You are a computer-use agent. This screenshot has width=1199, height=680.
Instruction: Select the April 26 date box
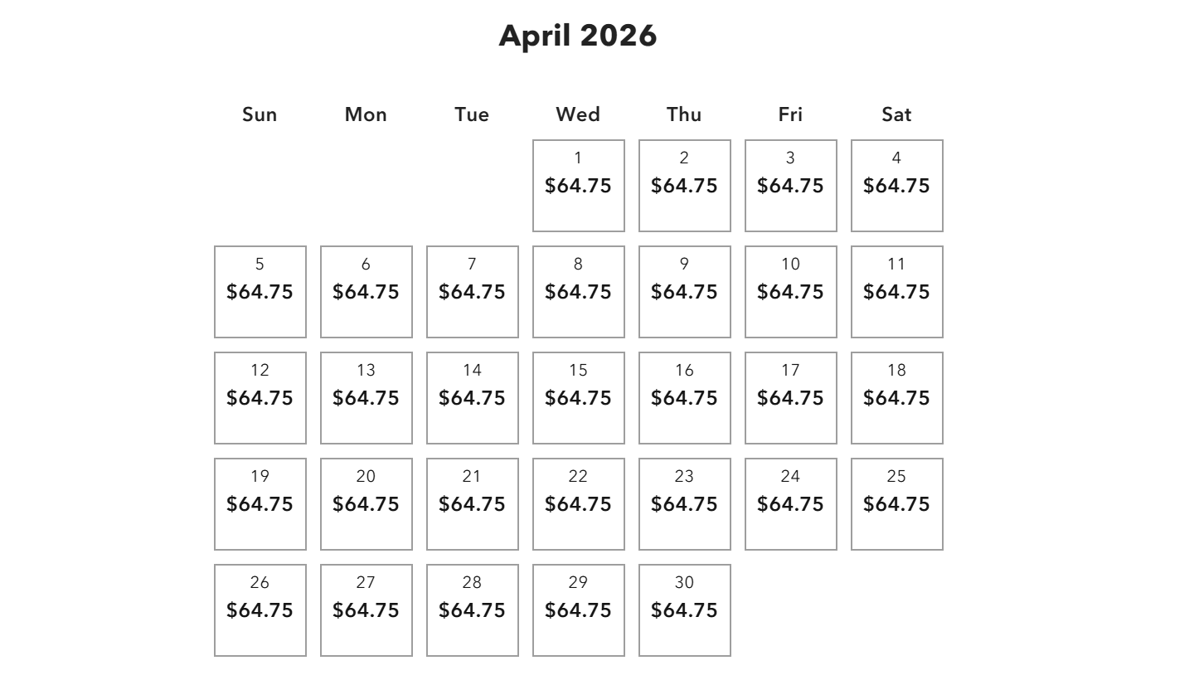[x=260, y=610]
